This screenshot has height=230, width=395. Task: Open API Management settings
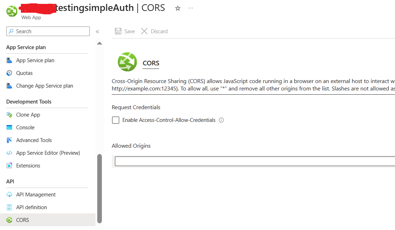(x=36, y=194)
